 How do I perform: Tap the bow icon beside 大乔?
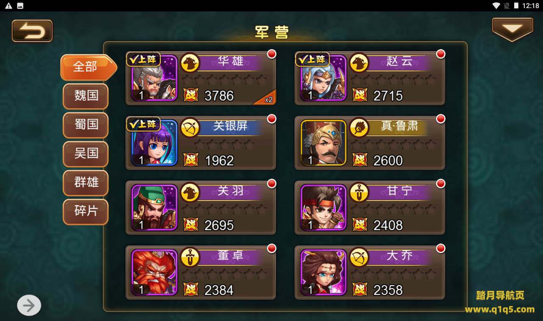359,257
